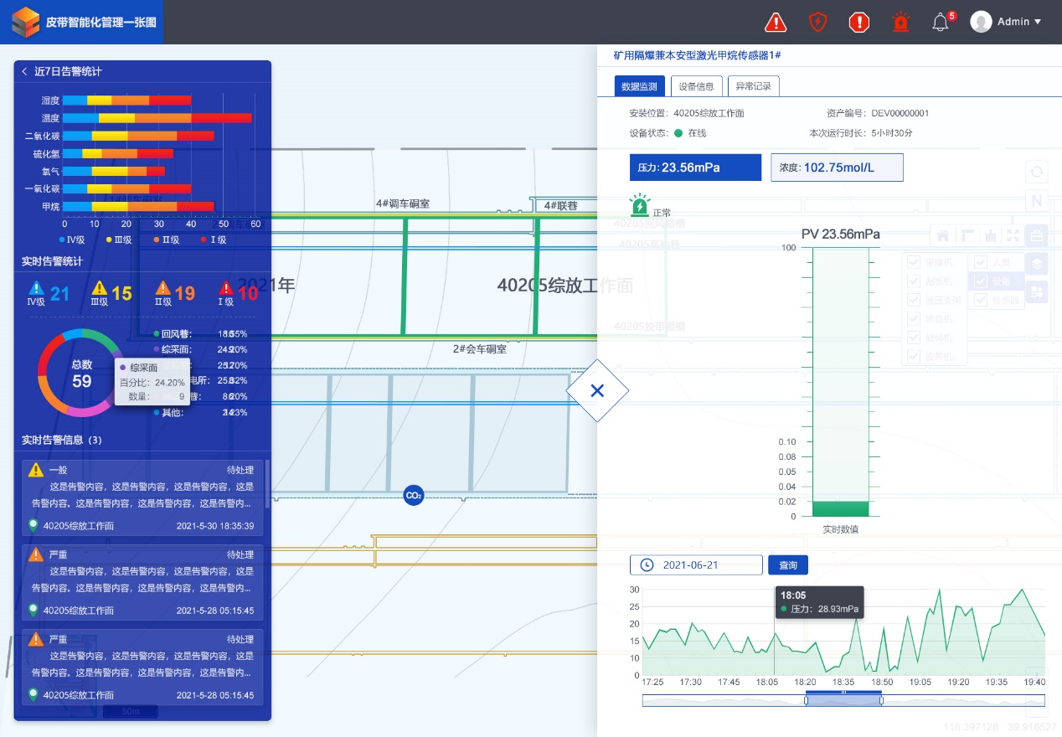This screenshot has height=737, width=1062.
Task: Switch to the 异常记录 tab
Action: pos(753,86)
